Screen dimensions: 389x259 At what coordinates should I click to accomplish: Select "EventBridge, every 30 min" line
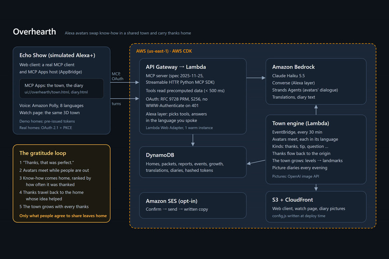click(297, 132)
